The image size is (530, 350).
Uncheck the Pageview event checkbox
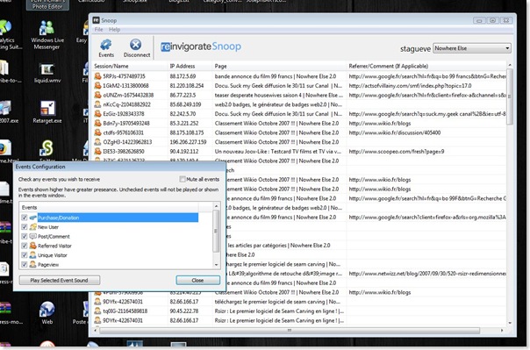pos(25,264)
